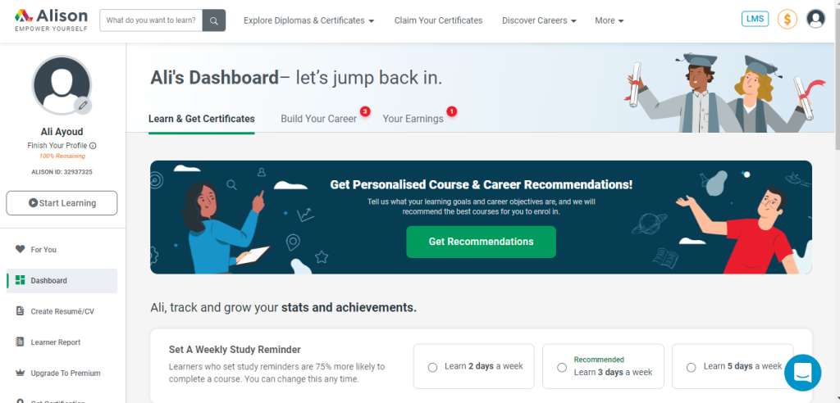
Task: Select recommended Learn 3 days a week
Action: coord(603,367)
